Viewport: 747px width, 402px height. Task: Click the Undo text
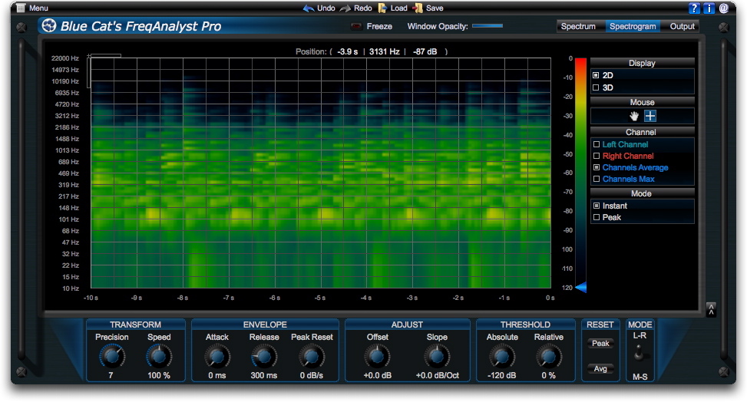[x=326, y=8]
